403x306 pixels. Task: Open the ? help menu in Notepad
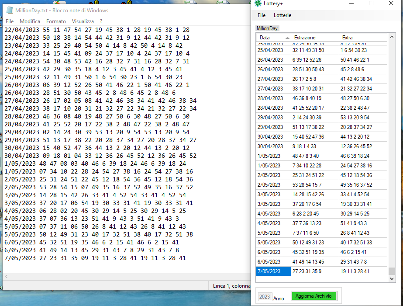pyautogui.click(x=101, y=21)
